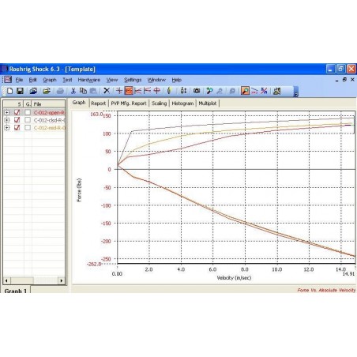Select the C-012-clsd file name
357x357 pixels.
pyautogui.click(x=50, y=120)
